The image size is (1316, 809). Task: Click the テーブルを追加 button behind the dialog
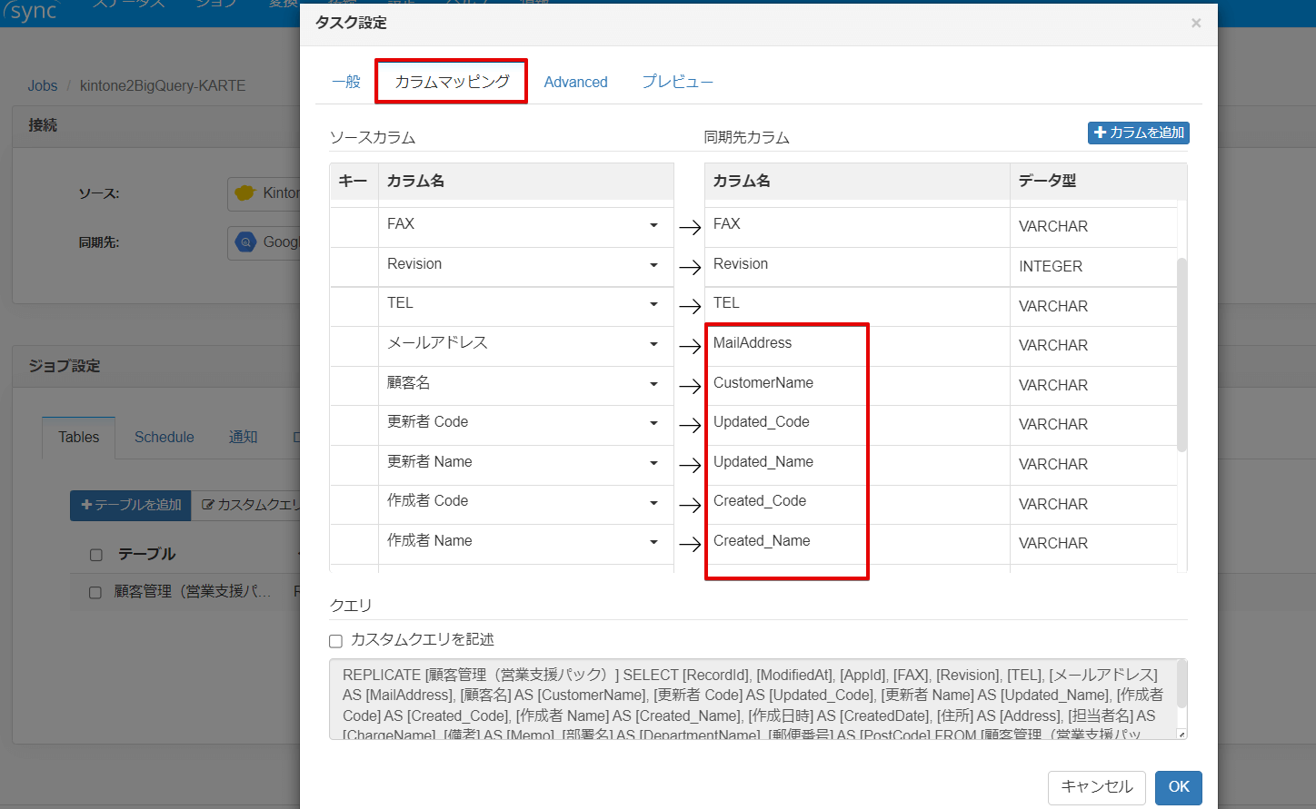pos(131,505)
